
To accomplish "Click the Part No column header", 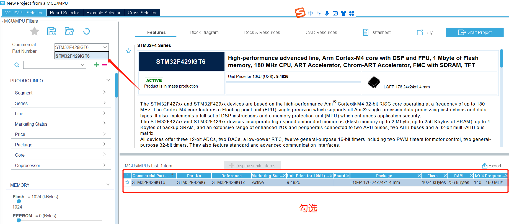I will coord(194,176).
